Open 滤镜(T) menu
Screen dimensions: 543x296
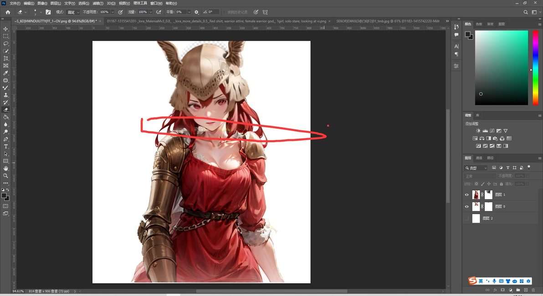pos(98,3)
